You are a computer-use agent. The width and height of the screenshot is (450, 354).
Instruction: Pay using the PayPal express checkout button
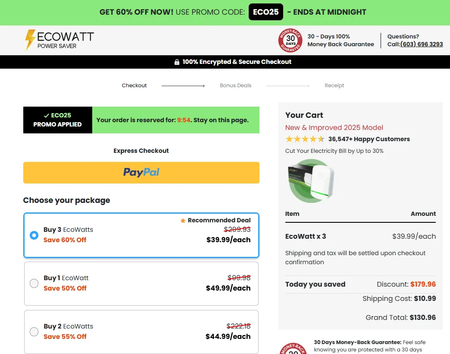(141, 172)
